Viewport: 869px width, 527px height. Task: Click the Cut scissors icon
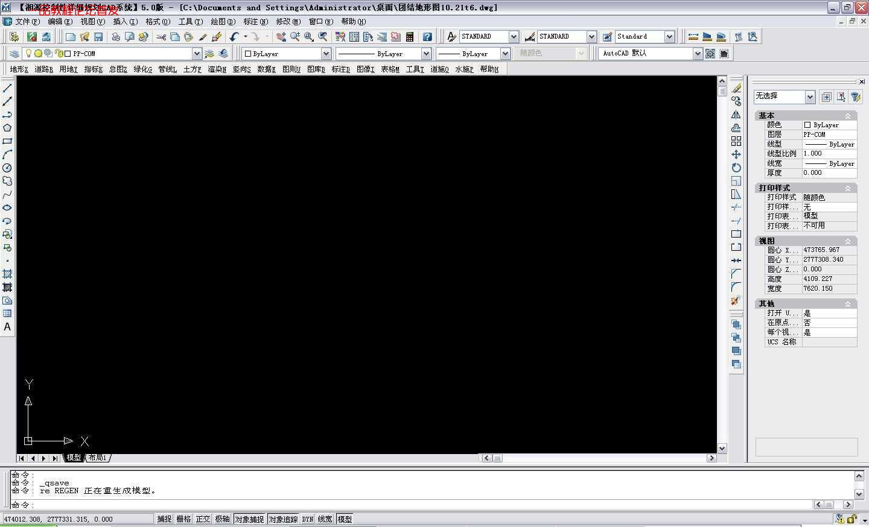(161, 37)
